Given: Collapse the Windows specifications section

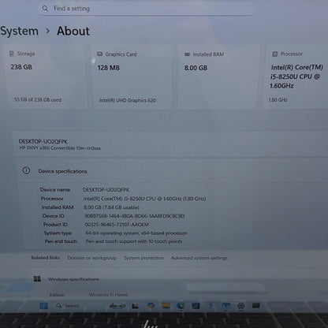Looking at the screenshot, I should click(x=177, y=279).
